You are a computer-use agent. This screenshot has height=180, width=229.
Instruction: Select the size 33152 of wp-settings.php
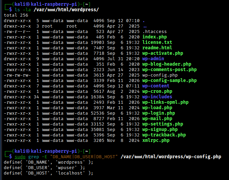98,124
